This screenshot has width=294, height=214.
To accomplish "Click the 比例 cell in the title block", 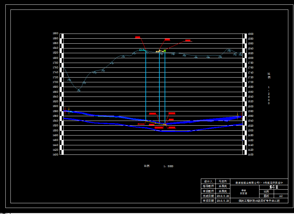I will click(266, 192).
